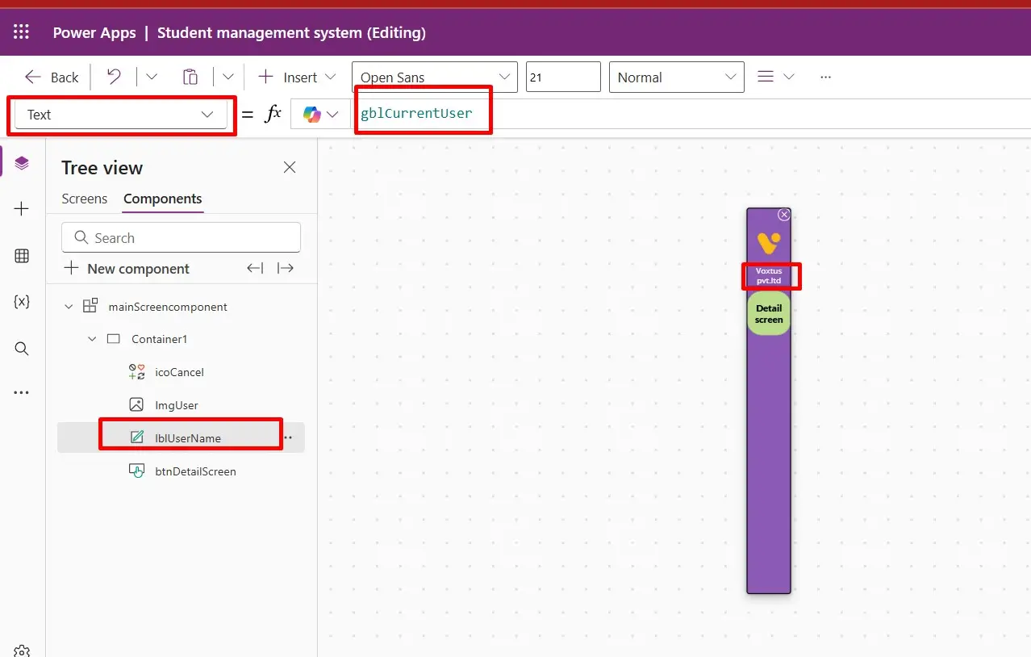Screen dimensions: 1031x657
Task: Open the Text property dropdown
Action: tap(121, 115)
